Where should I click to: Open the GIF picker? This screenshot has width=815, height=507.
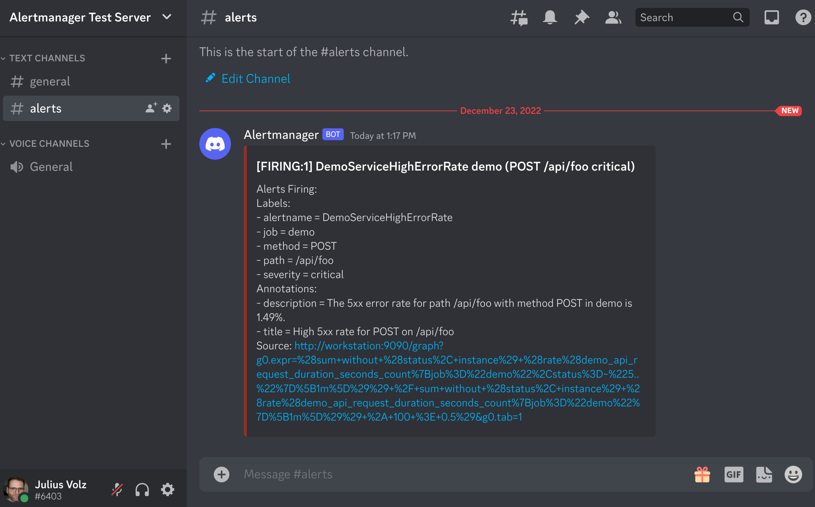[x=734, y=474]
